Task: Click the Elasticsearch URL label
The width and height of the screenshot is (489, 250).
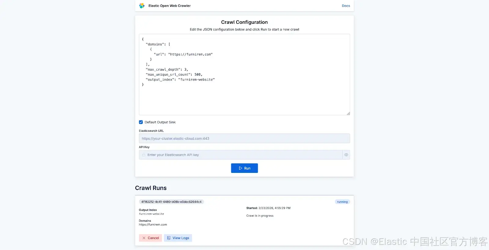Action: pyautogui.click(x=151, y=131)
